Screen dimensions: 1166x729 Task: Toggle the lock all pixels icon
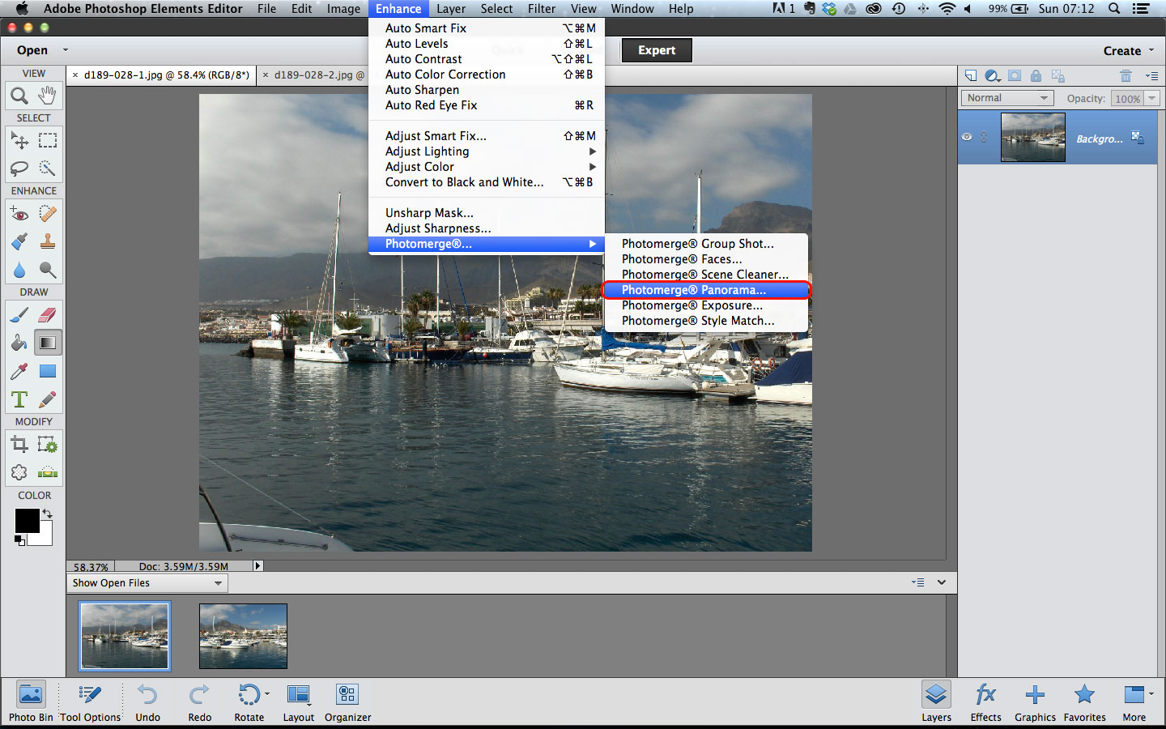[1036, 76]
